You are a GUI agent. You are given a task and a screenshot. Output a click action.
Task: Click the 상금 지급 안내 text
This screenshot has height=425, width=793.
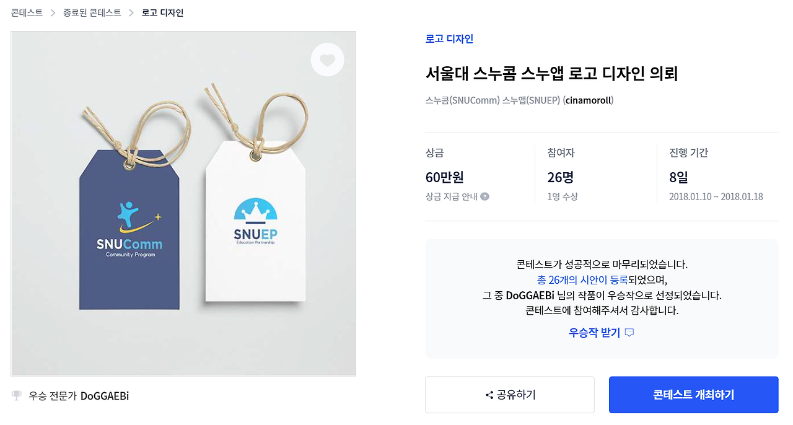click(451, 197)
